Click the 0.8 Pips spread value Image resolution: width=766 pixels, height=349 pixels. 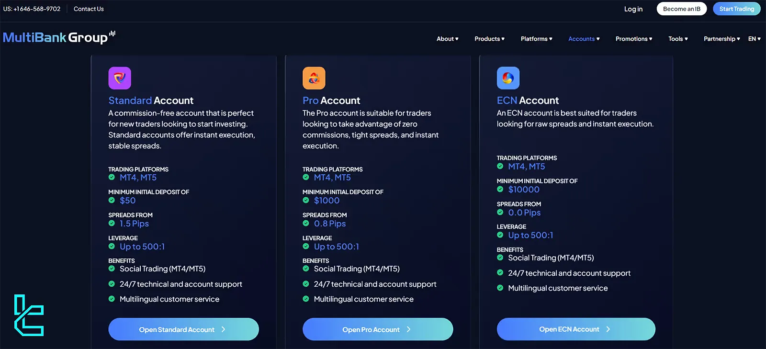[330, 224]
